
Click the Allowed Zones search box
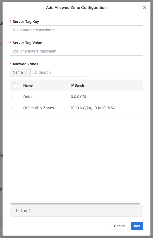coord(58,72)
